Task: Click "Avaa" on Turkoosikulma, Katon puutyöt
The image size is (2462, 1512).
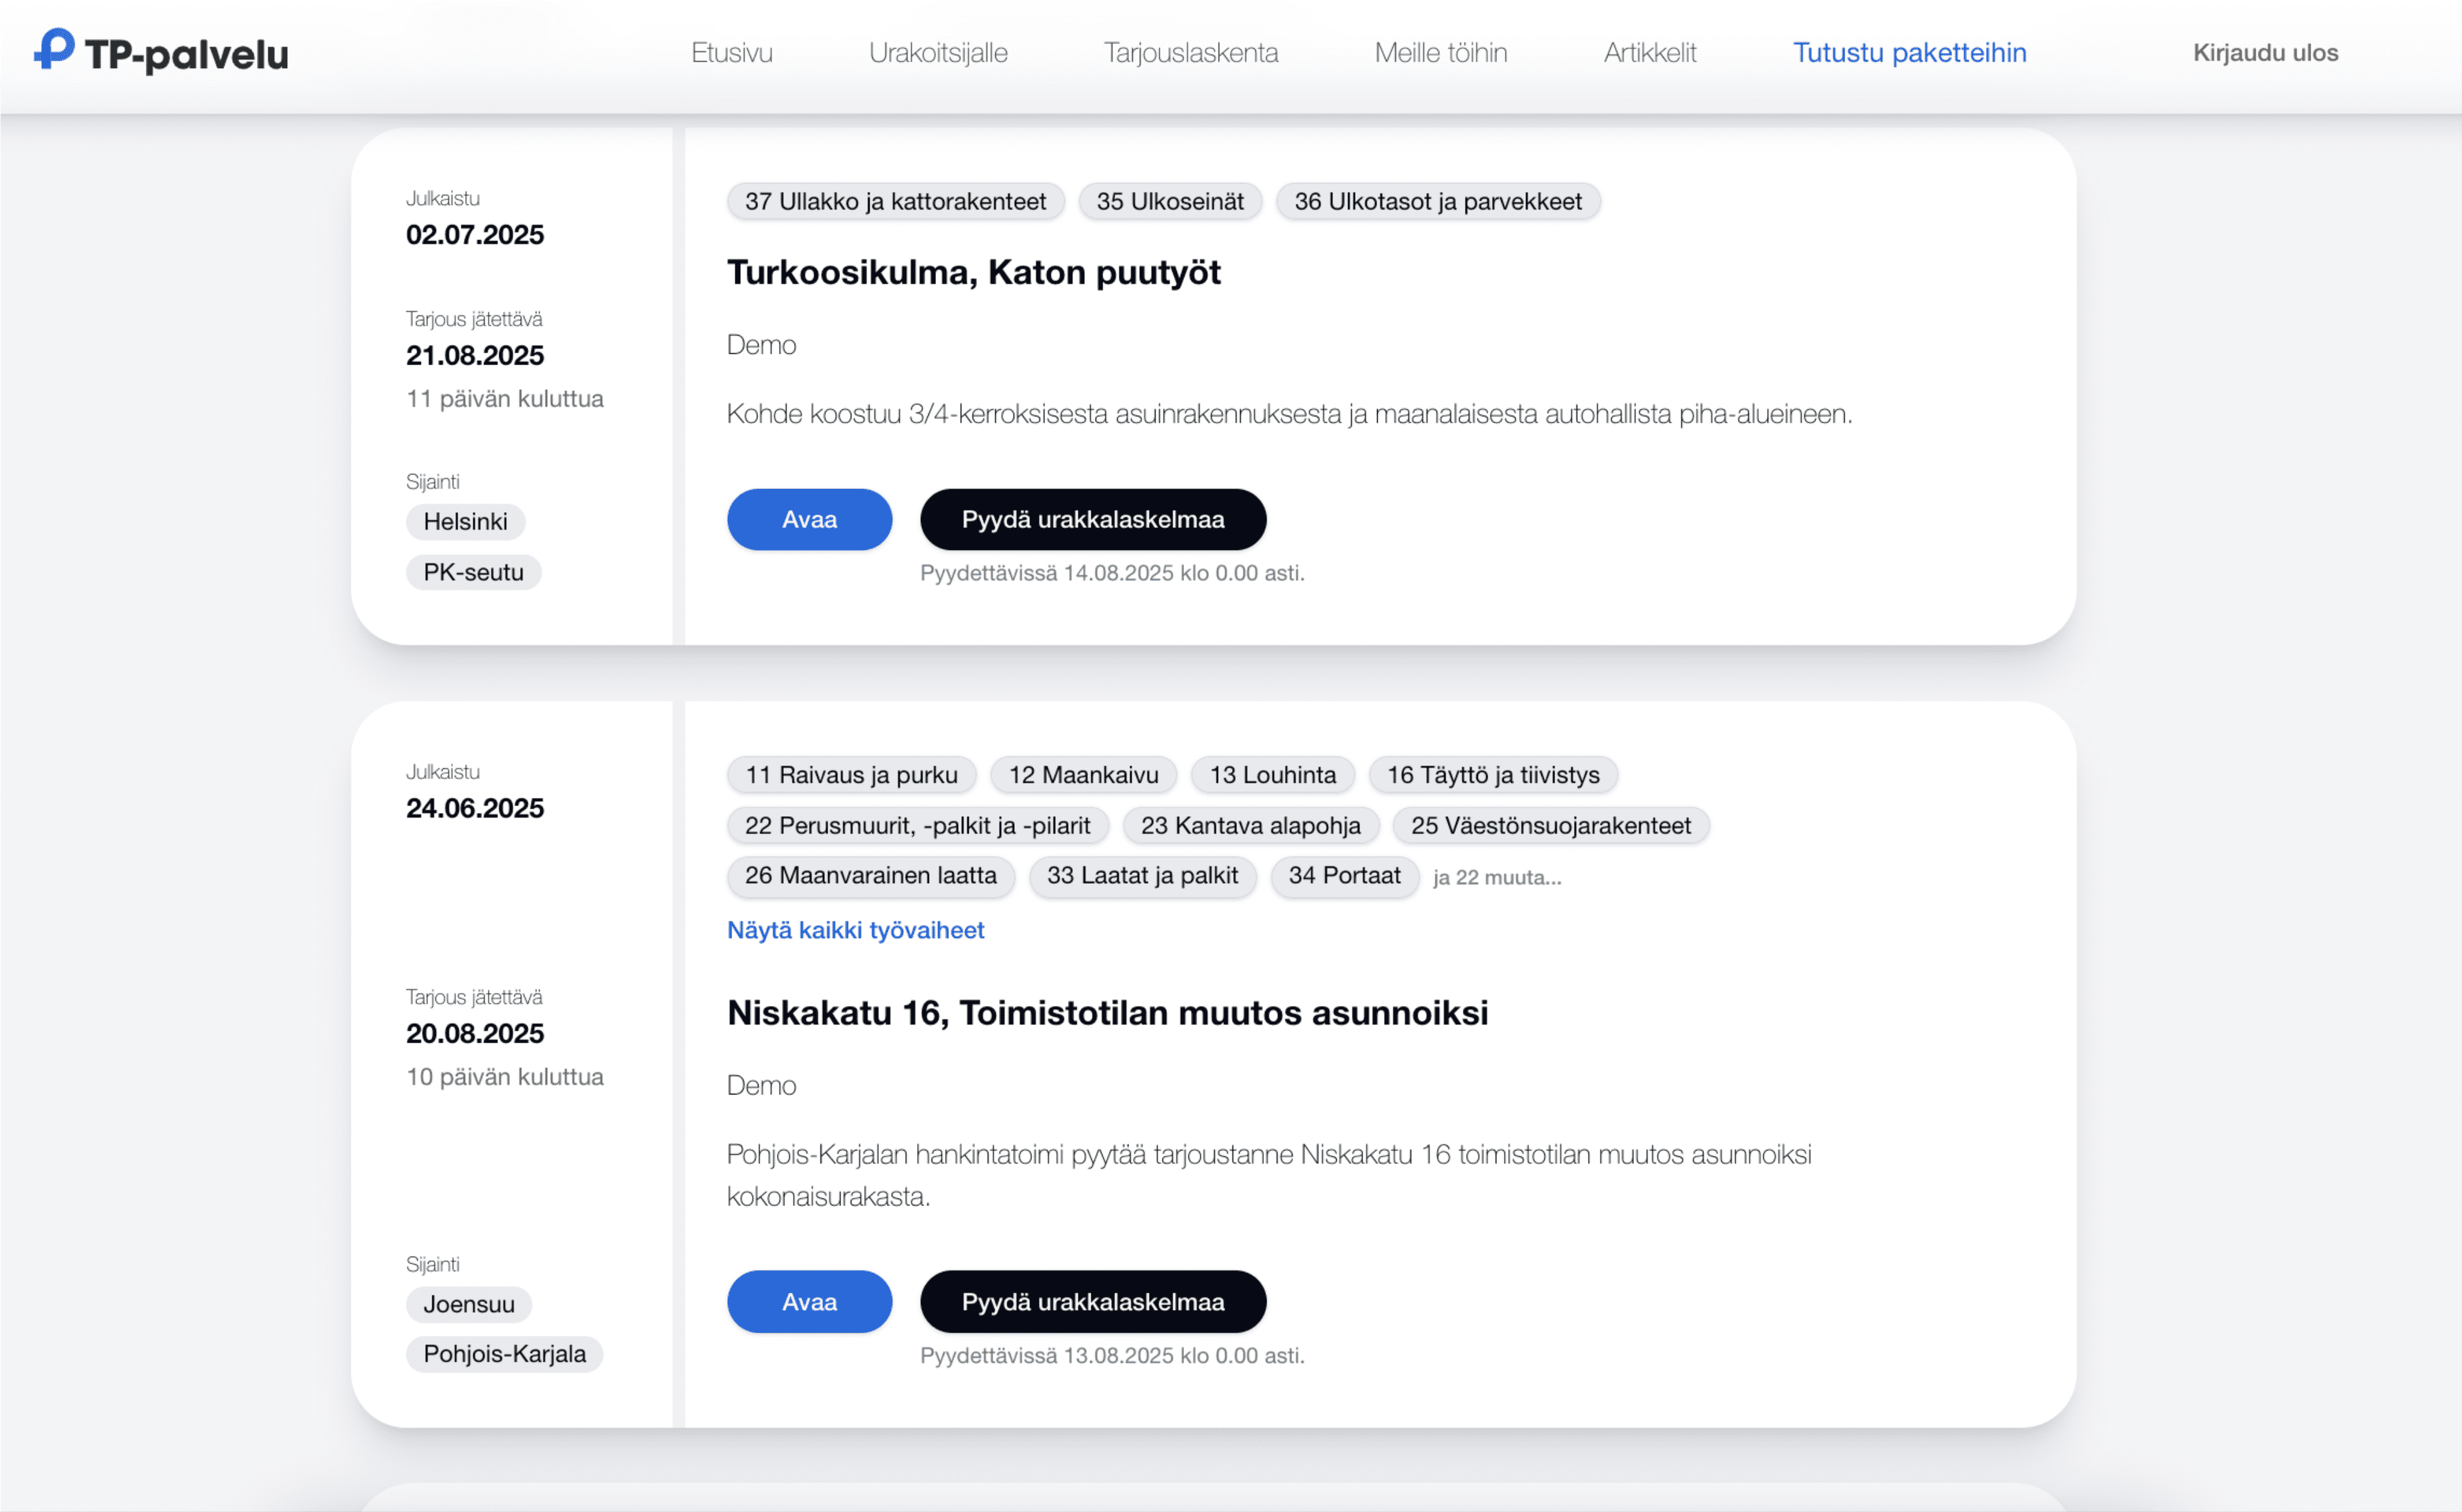Action: [808, 519]
